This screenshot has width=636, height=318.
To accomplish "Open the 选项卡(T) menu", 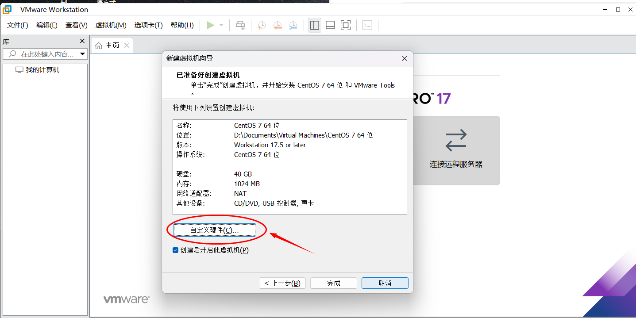I will (x=149, y=25).
